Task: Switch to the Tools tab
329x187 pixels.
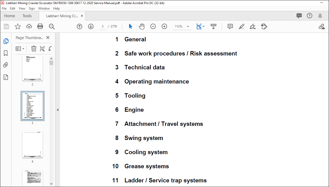Action: (27, 16)
